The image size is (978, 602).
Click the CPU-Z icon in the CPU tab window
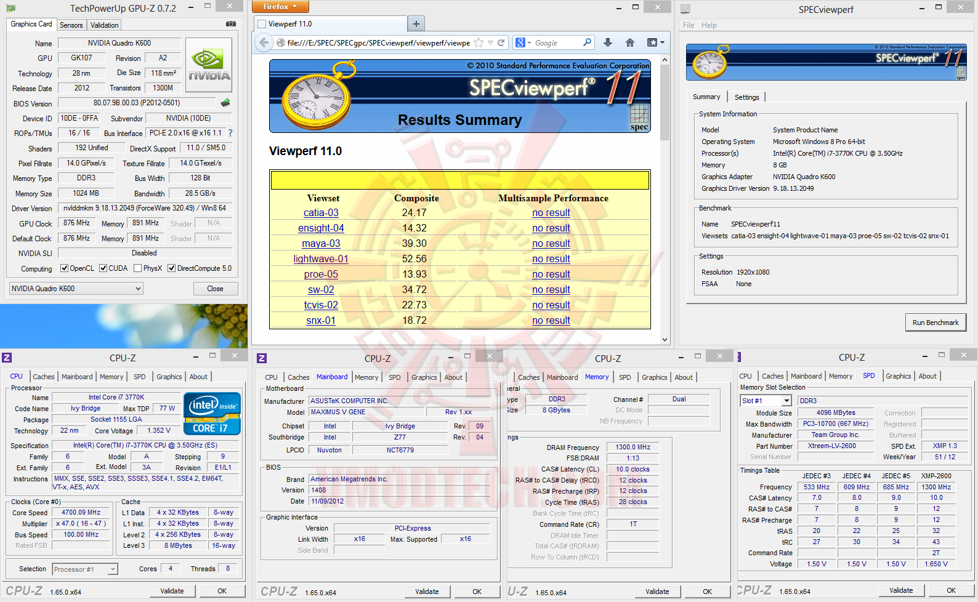click(7, 358)
